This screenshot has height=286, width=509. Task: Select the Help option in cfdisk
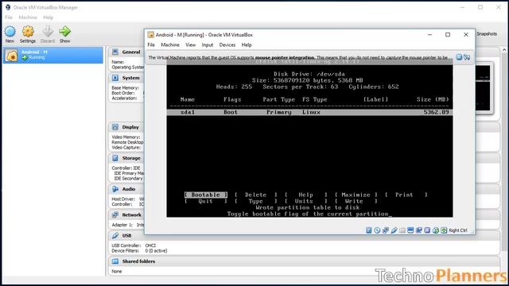305,195
